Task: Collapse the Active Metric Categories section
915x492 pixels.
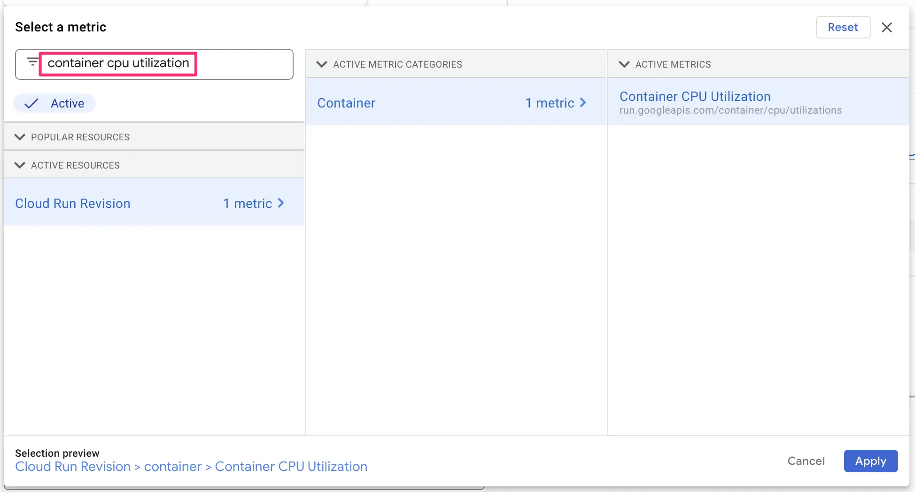Action: click(322, 64)
